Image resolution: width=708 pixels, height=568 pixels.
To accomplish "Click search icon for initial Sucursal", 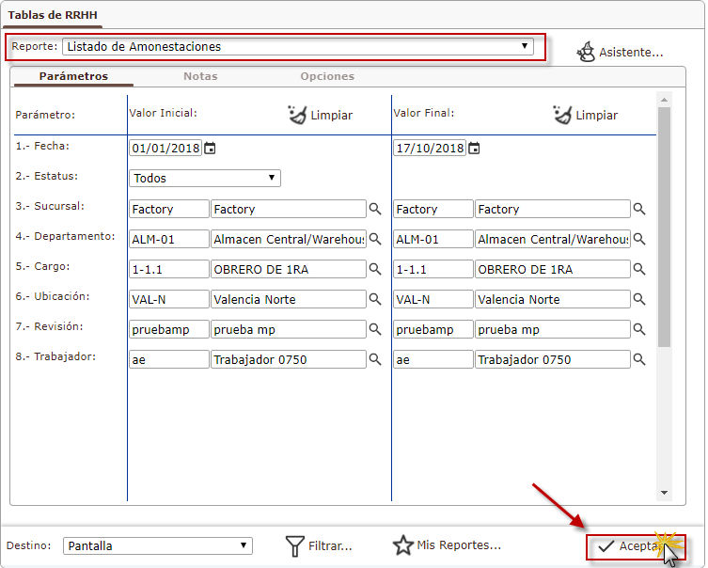I will pos(375,209).
